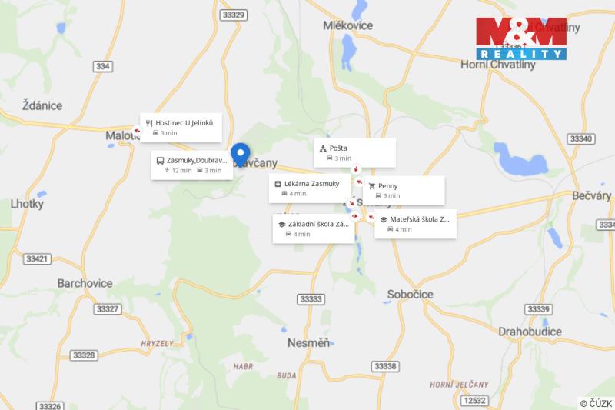Viewport: 615px width, 410px height.
Task: Click the graduation cap icon for Mateřská škola
Action: [384, 220]
